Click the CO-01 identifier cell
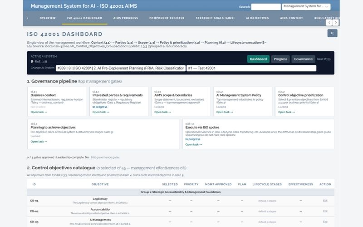The height and width of the screenshot is (227, 363). coord(34,201)
